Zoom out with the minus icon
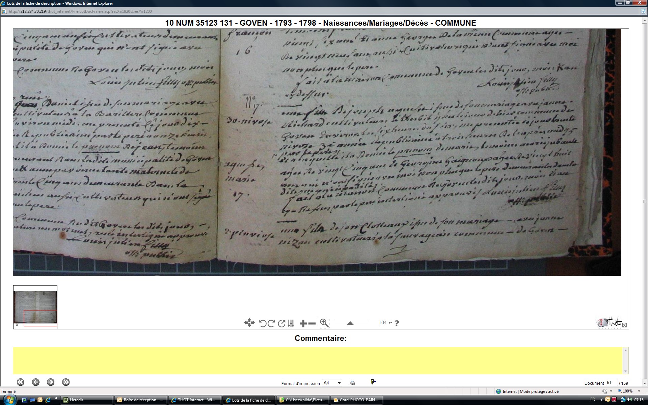 (312, 323)
